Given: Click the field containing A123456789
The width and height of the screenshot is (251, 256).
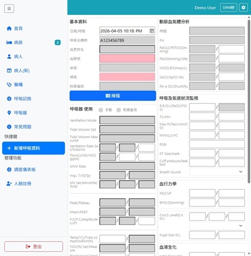Looking at the screenshot, I should [x=127, y=40].
